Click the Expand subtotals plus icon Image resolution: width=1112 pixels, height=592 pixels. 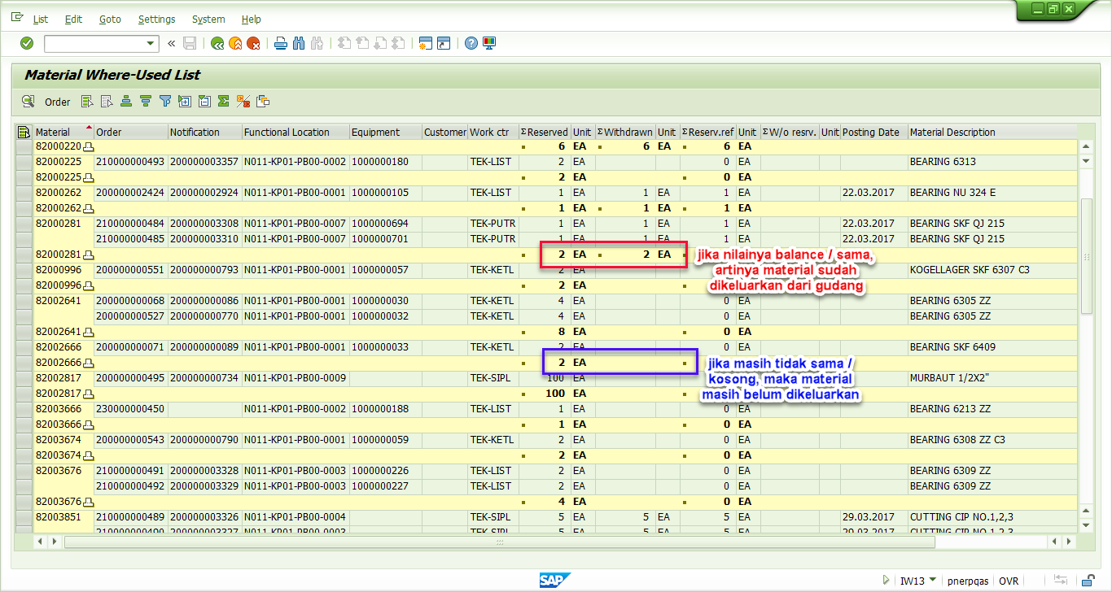tap(185, 102)
